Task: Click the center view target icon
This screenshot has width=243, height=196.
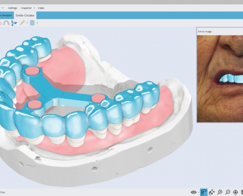Action: [x=236, y=192]
